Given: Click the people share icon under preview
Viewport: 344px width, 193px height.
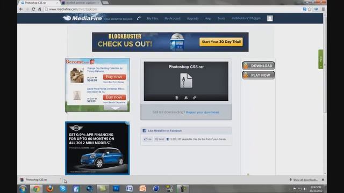Looking at the screenshot, I should coord(186,98).
